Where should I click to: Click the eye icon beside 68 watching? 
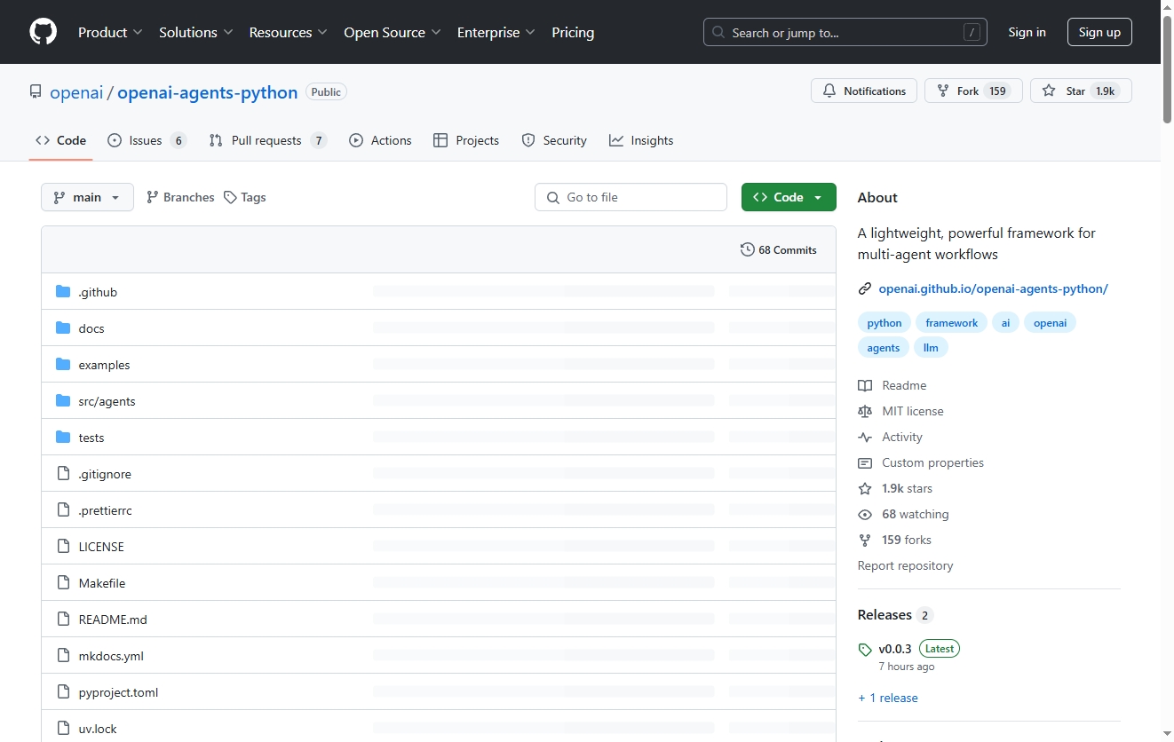point(865,514)
